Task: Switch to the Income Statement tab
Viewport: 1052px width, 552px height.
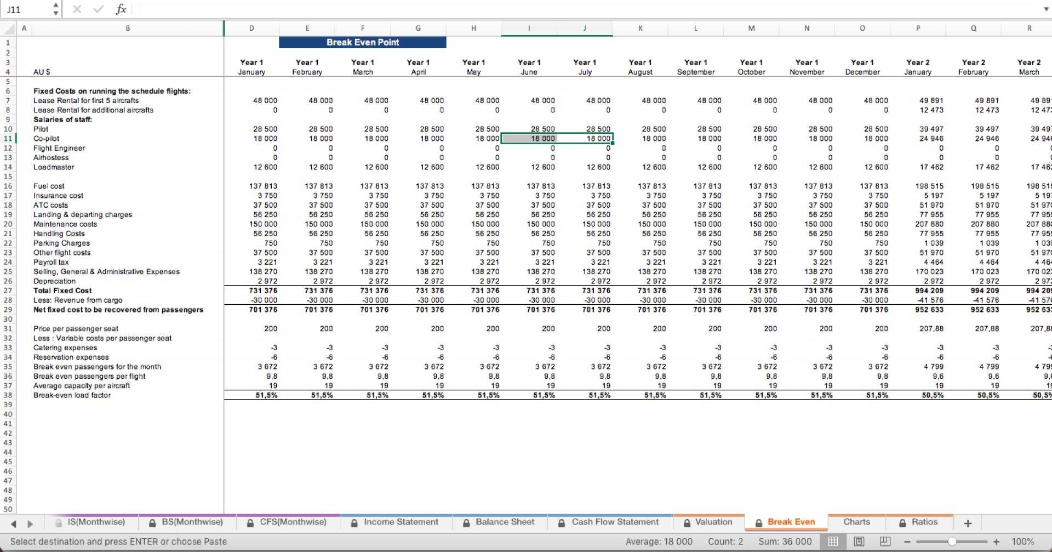Action: (401, 522)
